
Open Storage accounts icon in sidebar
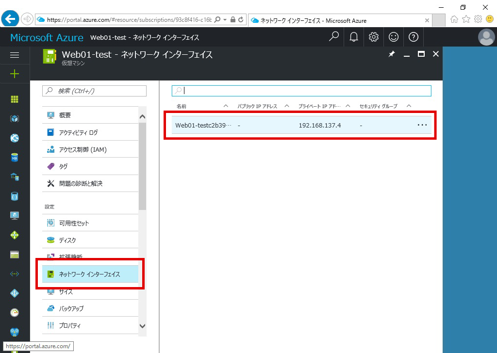tap(15, 255)
